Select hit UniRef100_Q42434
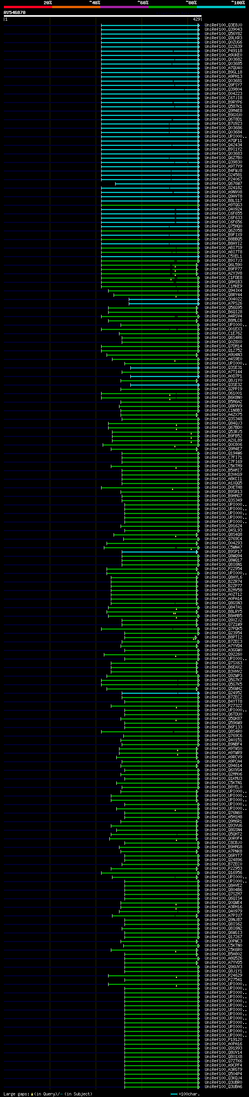The height and width of the screenshot is (1097, 249). click(223, 145)
